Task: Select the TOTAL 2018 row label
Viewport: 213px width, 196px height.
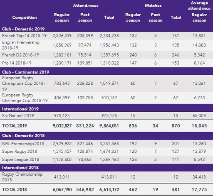Action: click(15, 189)
